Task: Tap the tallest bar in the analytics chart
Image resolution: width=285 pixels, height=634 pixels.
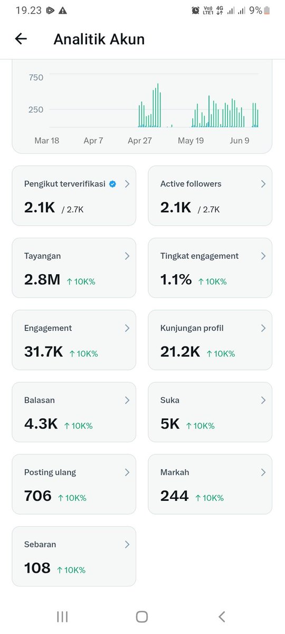Action: click(157, 105)
